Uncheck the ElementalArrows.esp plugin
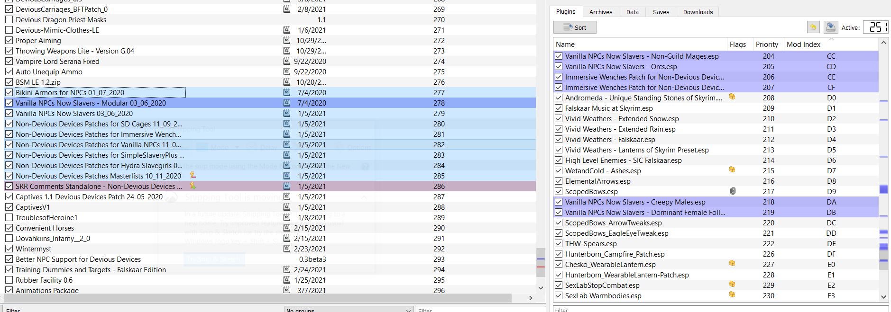The width and height of the screenshot is (891, 312). pos(559,181)
